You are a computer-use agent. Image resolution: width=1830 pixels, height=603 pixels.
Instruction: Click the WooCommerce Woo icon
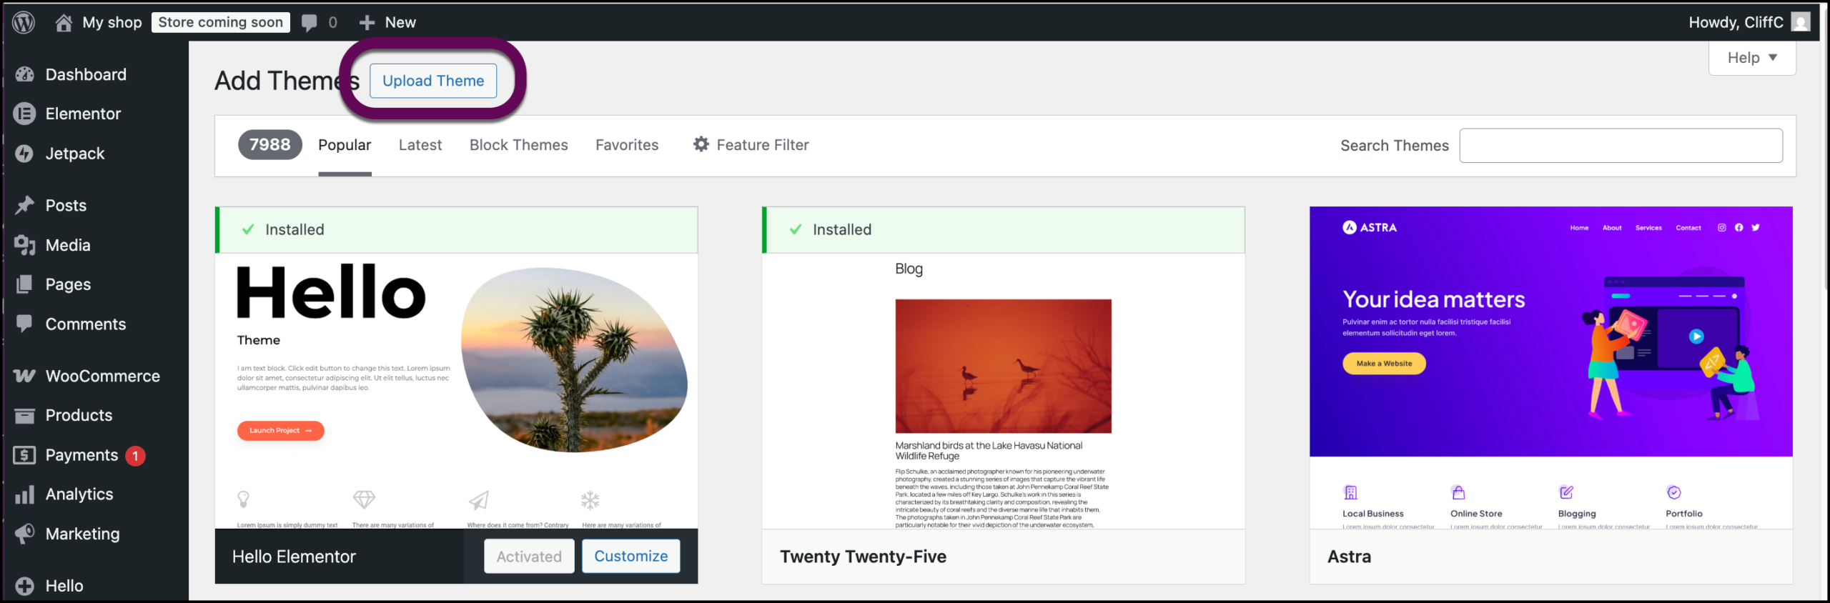24,376
